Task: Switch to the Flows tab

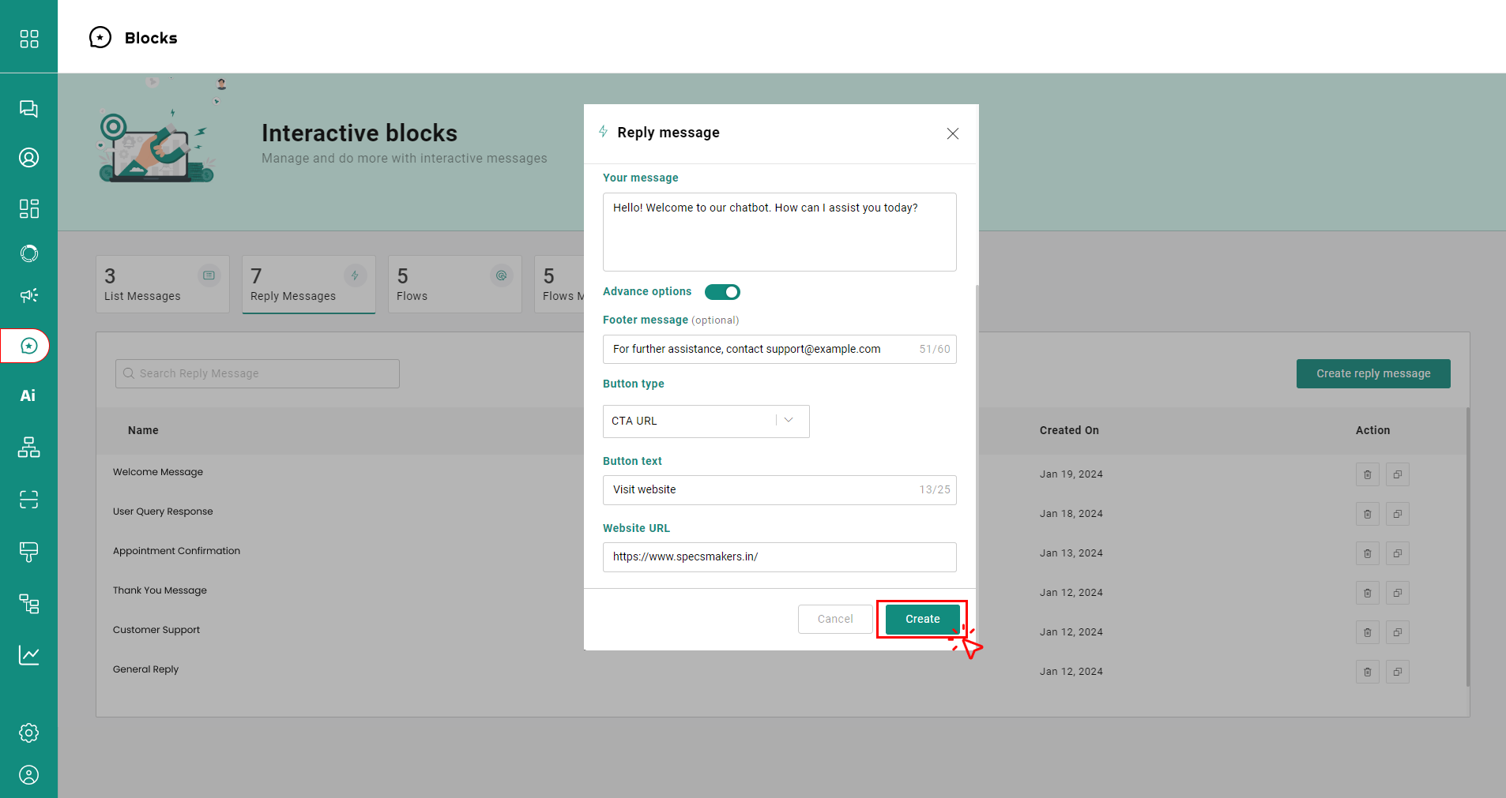Action: tap(454, 284)
